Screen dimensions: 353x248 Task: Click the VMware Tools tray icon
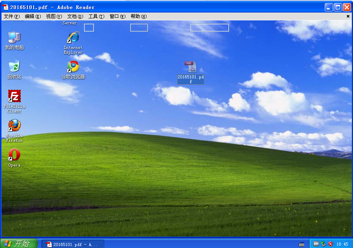316,244
